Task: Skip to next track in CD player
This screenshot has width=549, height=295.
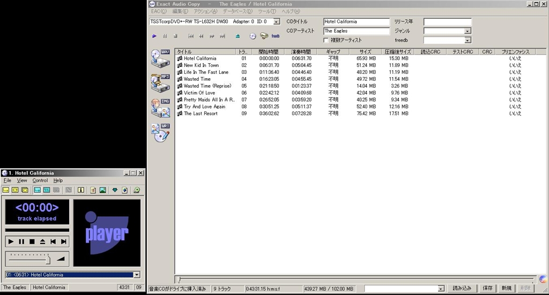Action: click(x=64, y=242)
